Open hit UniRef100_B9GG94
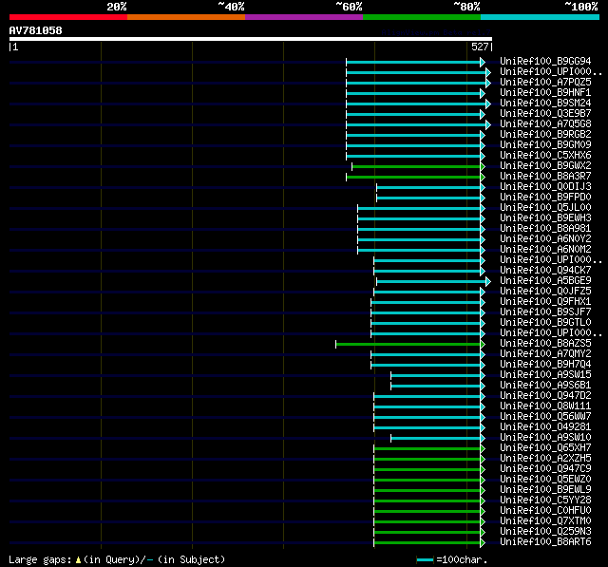 (x=545, y=61)
